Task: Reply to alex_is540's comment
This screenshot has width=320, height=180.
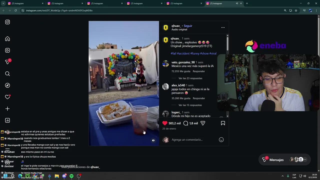Action: coord(199,98)
